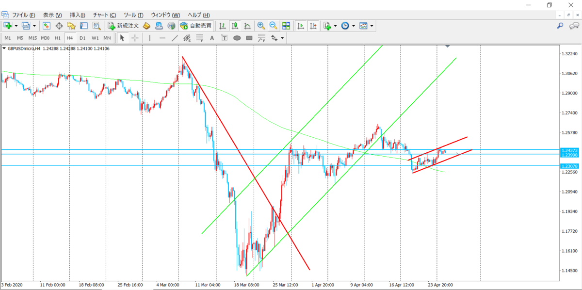This screenshot has height=290, width=582.
Task: Draw a vertical line on chart
Action: tap(150, 38)
